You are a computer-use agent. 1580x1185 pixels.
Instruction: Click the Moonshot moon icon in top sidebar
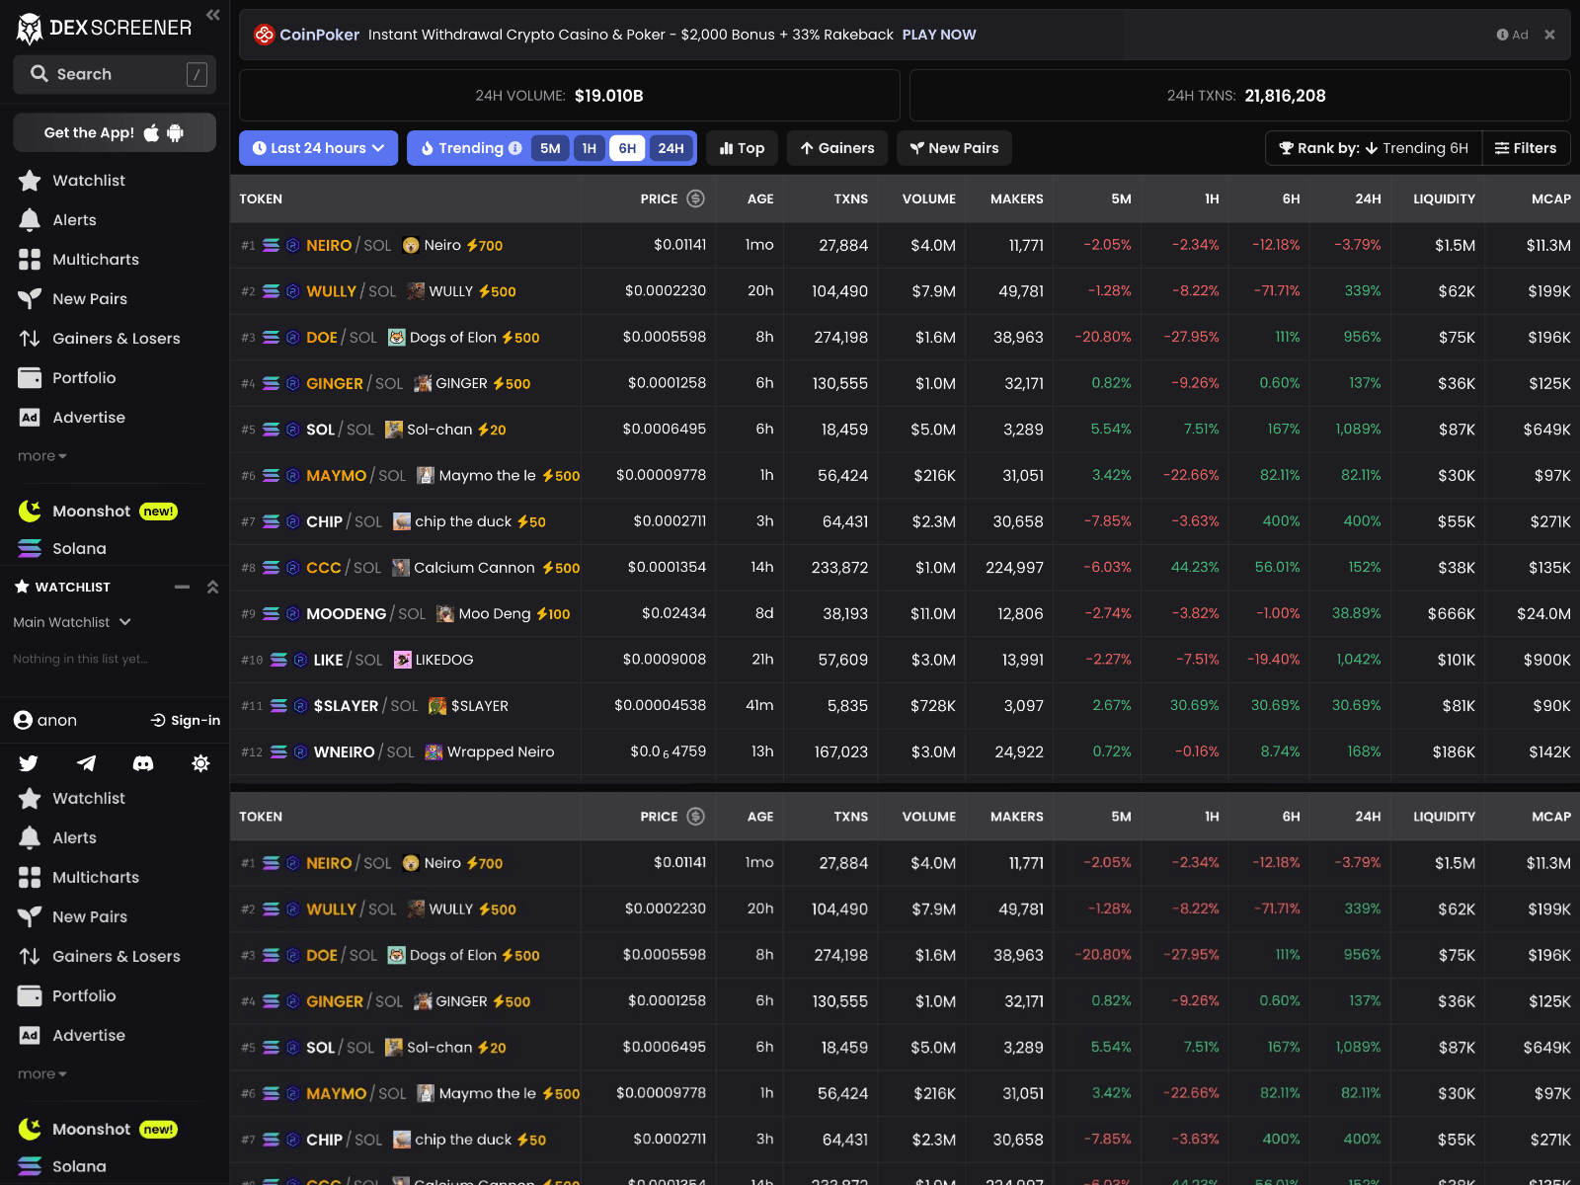pyautogui.click(x=30, y=511)
